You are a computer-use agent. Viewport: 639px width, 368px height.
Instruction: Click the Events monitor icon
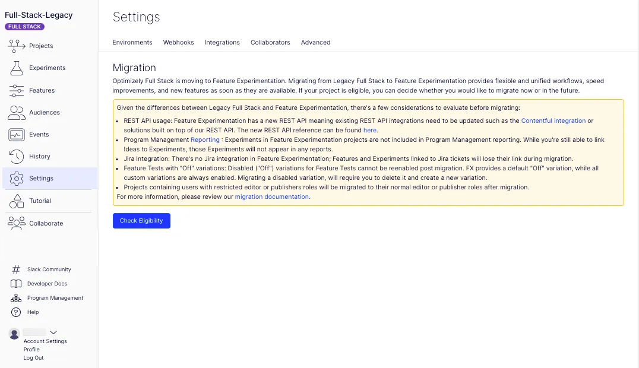coord(16,135)
